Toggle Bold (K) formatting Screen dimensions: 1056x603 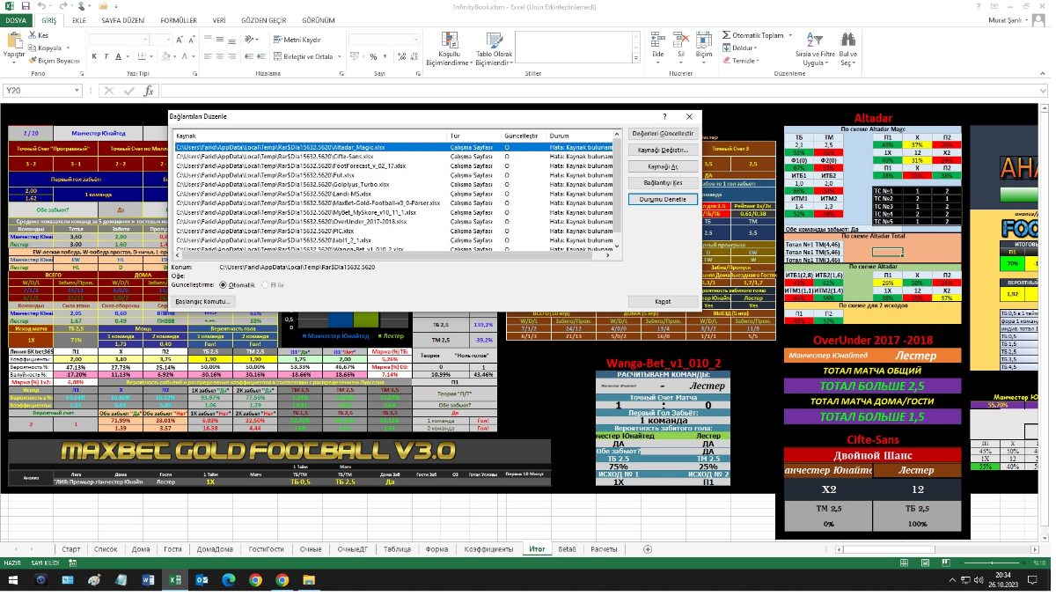point(94,56)
